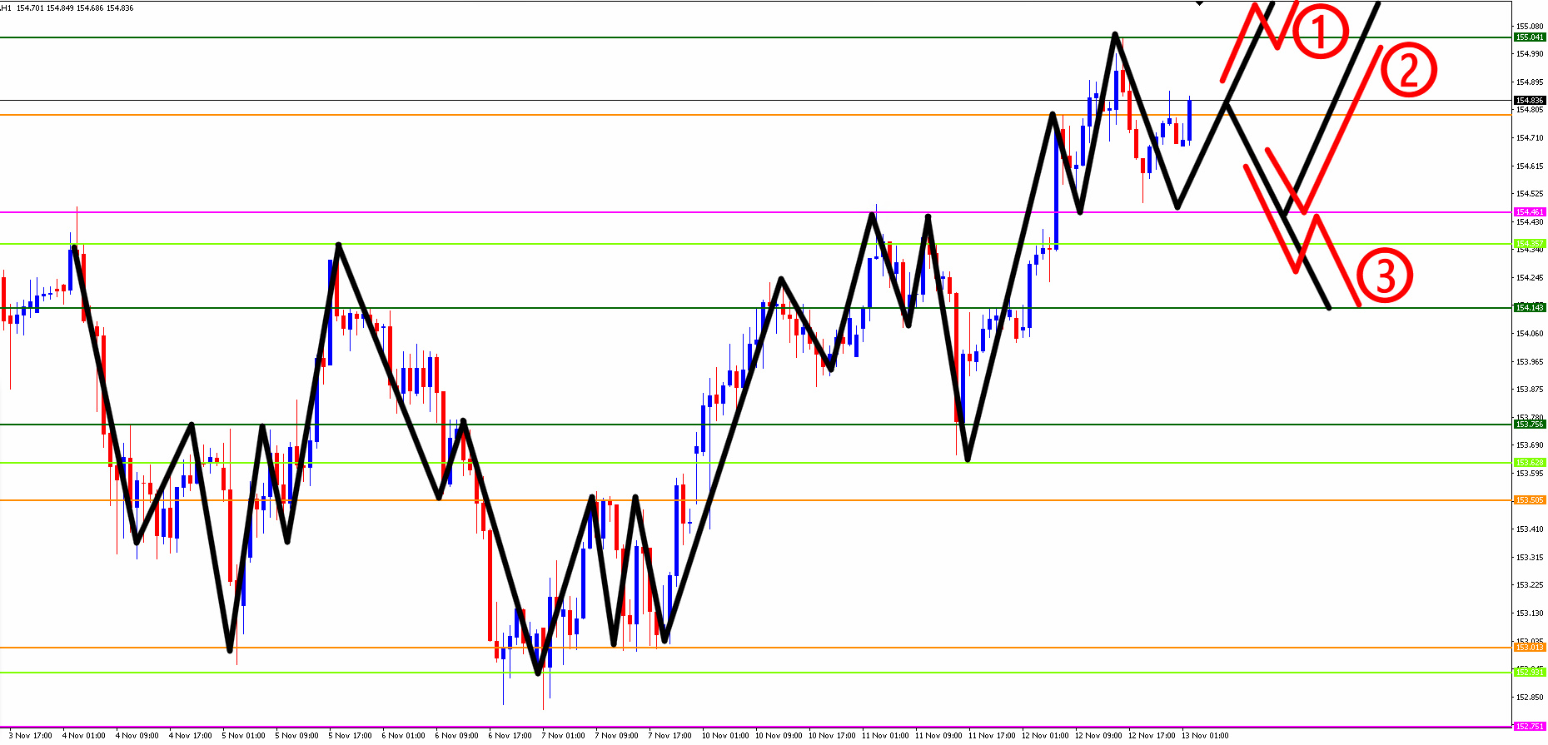The height and width of the screenshot is (745, 1548).
Task: Click the orange 153.505 price tag
Action: tap(1530, 500)
